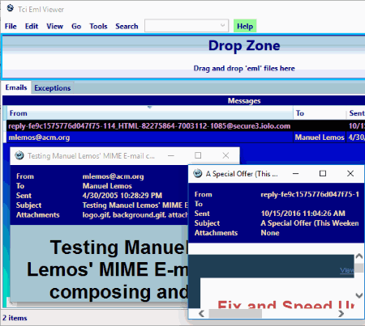Minimize the Testing Manuel Lemos message window

[x=171, y=155]
